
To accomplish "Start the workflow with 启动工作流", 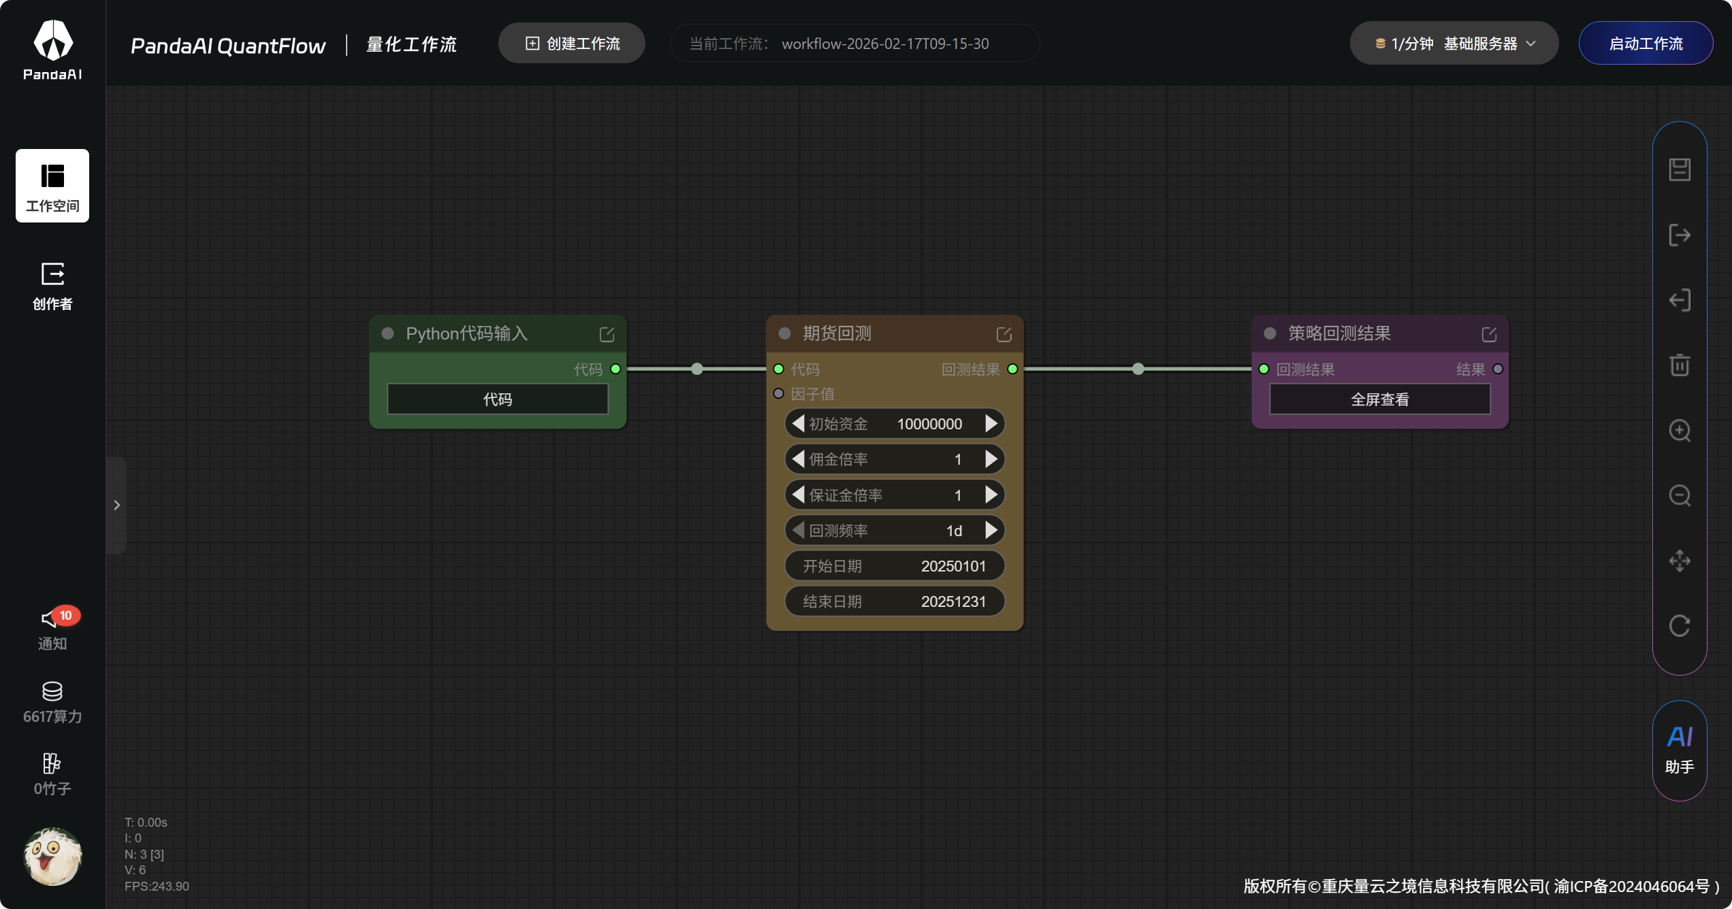I will click(1646, 44).
